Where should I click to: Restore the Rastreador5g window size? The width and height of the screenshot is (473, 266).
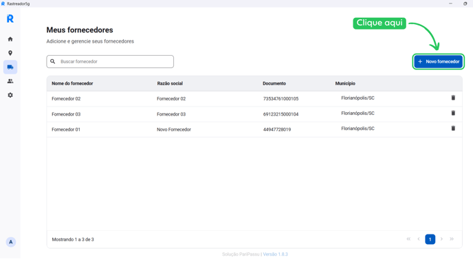pos(465,3)
